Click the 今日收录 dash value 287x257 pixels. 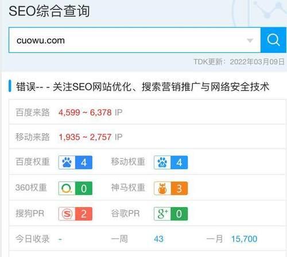click(x=60, y=239)
